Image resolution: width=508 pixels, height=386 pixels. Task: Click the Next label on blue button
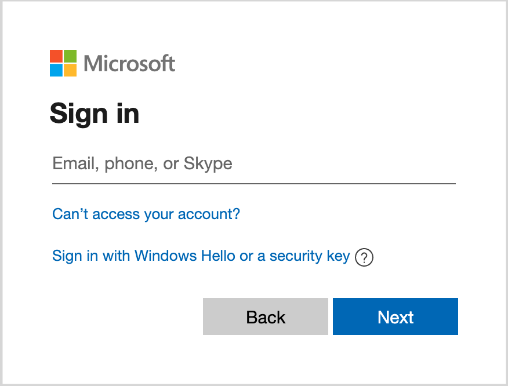pos(395,317)
